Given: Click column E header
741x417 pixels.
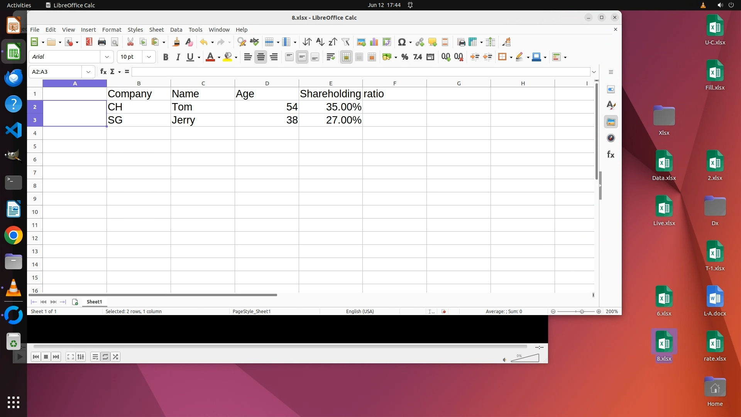Looking at the screenshot, I should click(x=331, y=83).
